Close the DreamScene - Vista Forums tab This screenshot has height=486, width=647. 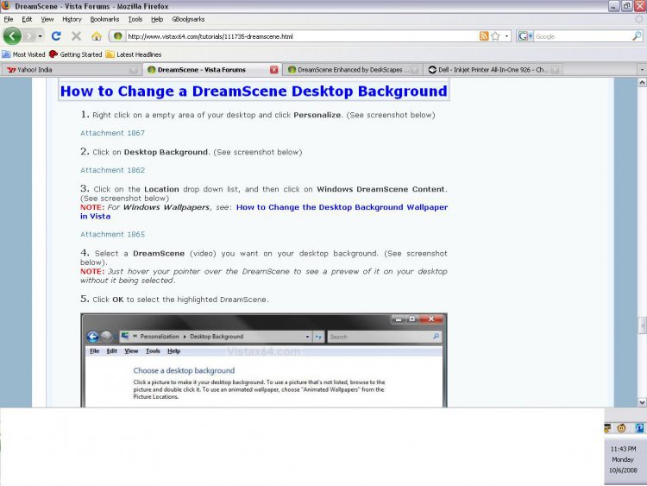(x=274, y=70)
